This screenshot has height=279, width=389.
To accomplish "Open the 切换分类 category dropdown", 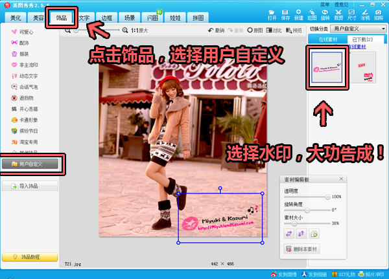I will click(x=357, y=29).
